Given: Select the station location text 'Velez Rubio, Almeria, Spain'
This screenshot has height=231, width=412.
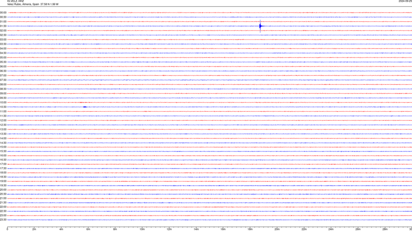Looking at the screenshot, I should [23, 4].
